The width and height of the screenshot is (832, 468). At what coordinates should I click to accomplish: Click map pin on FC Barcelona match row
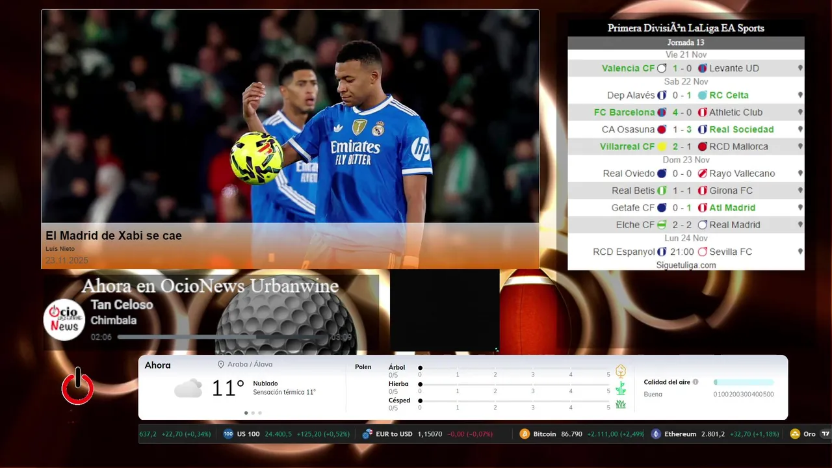800,112
